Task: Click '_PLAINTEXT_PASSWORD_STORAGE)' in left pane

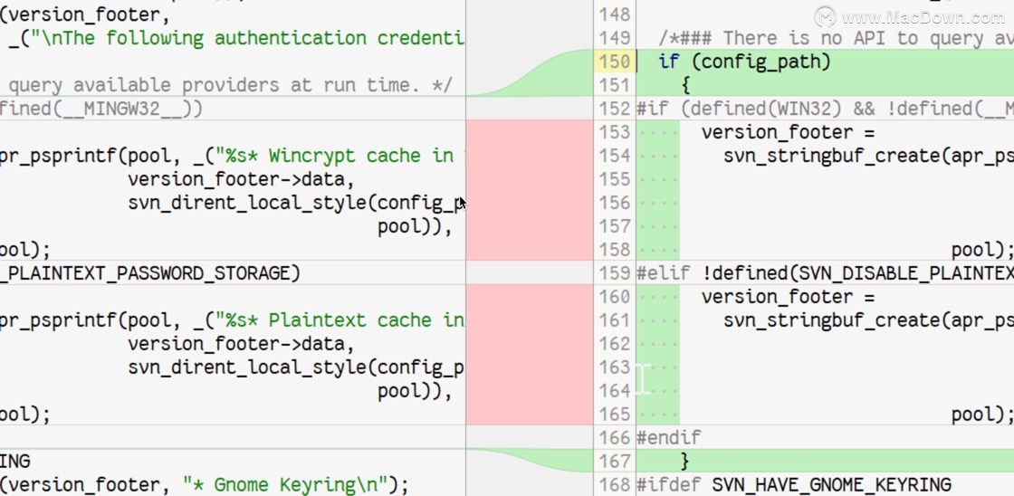Action: (x=150, y=273)
